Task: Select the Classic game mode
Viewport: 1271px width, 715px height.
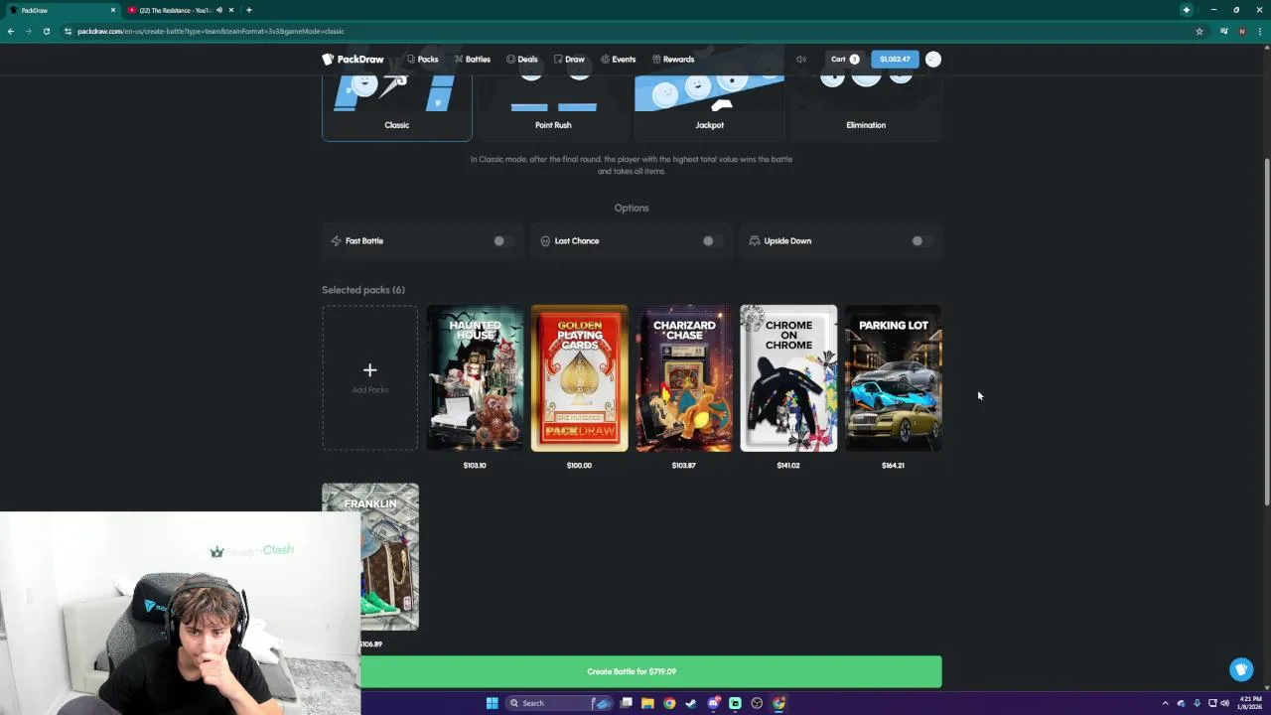Action: point(397,109)
